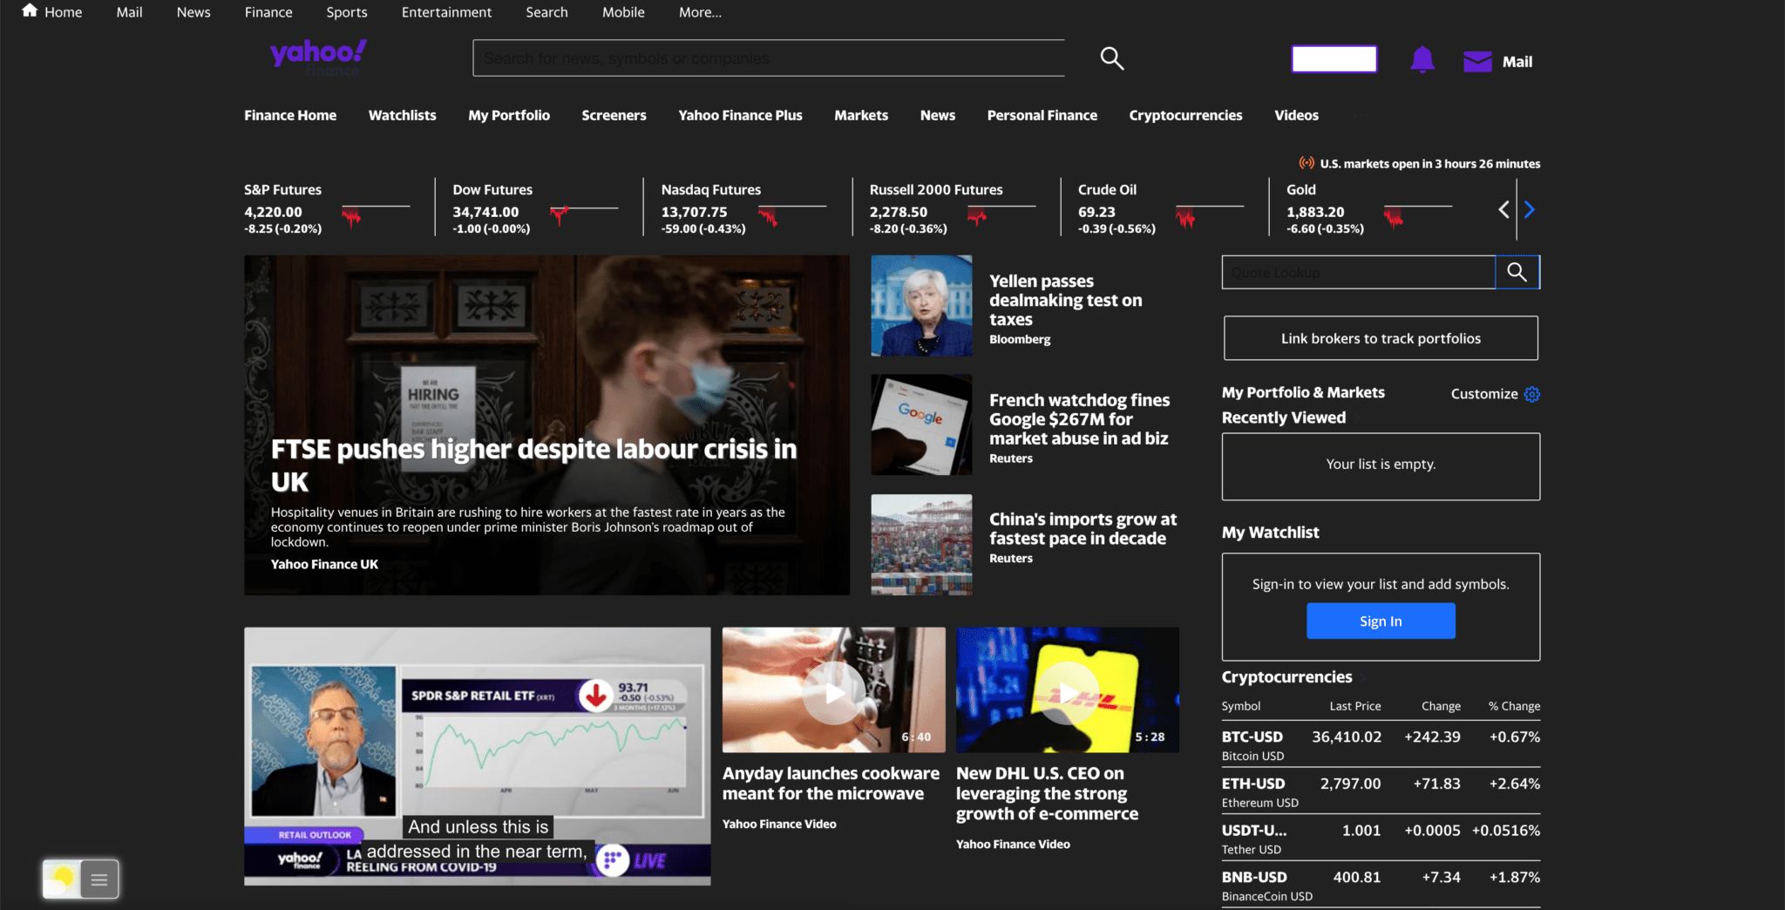
Task: Click the Google phone thumbnail
Action: (x=921, y=424)
